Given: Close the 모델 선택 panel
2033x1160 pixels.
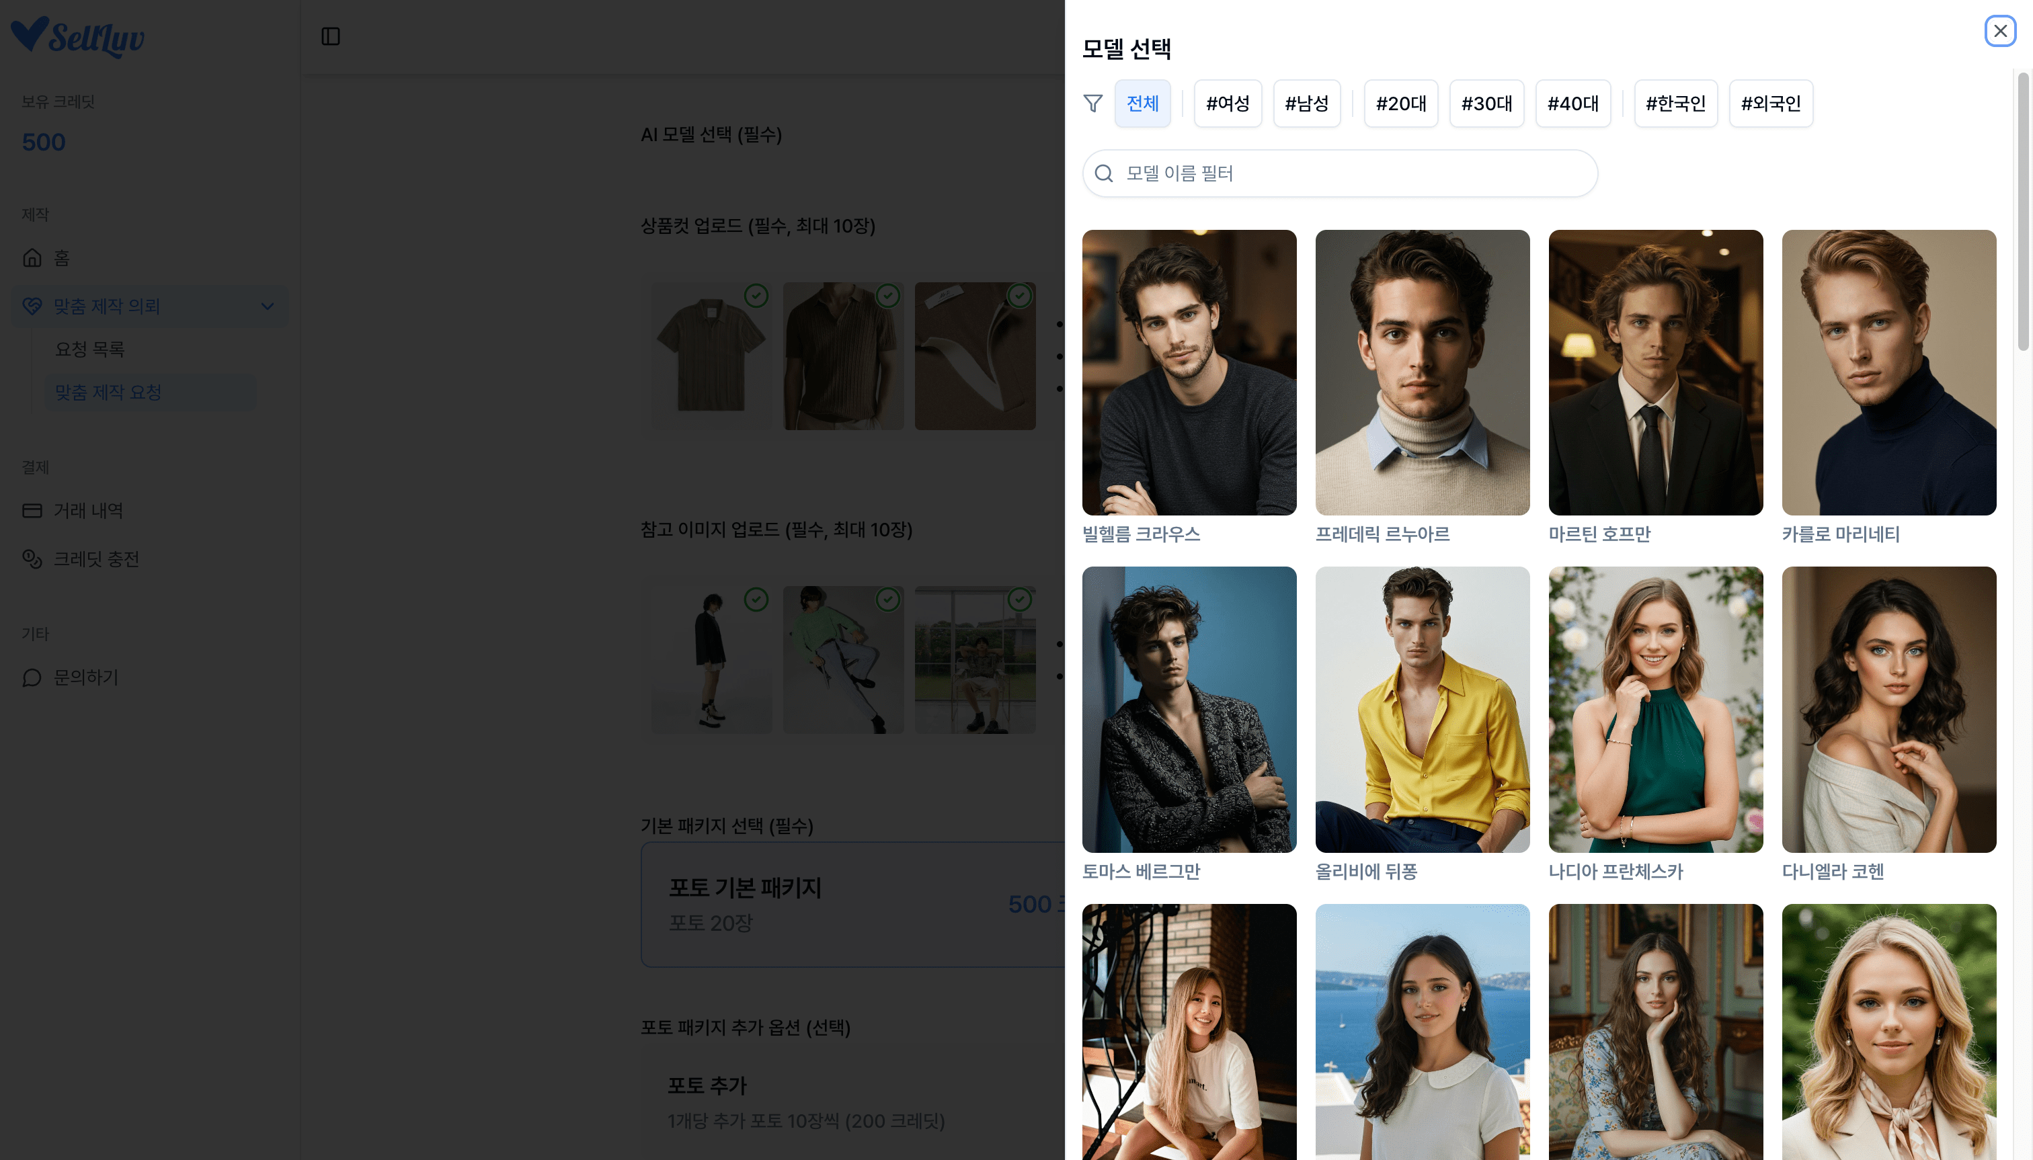Looking at the screenshot, I should pos(1999,31).
